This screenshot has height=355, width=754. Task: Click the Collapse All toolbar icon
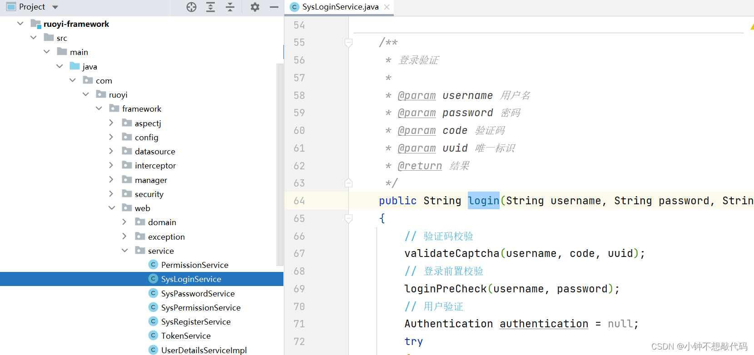230,7
